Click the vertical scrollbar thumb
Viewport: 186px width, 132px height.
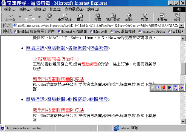point(183,69)
